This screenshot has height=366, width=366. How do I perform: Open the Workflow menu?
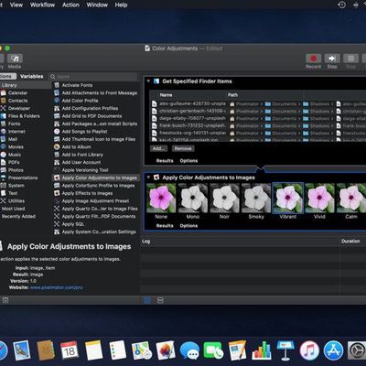coord(42,5)
